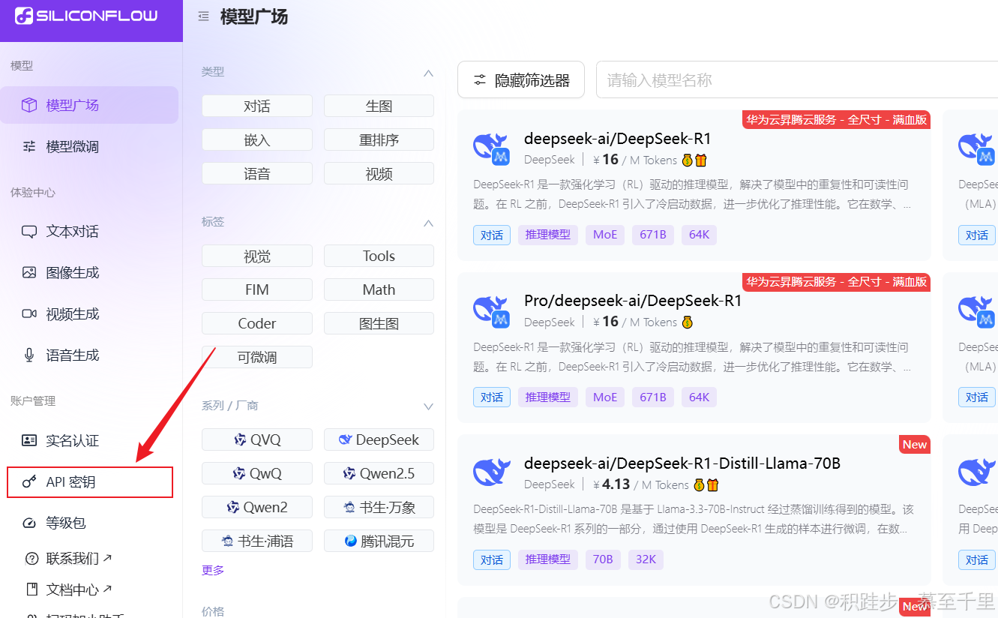Expand the 系列 / 厂商 filter section chevron
998x618 pixels.
(x=428, y=406)
